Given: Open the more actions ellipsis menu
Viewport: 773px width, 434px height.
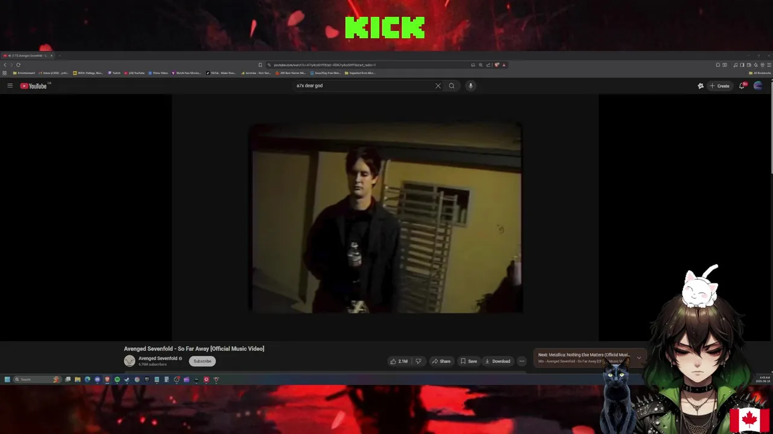Looking at the screenshot, I should click(x=522, y=361).
